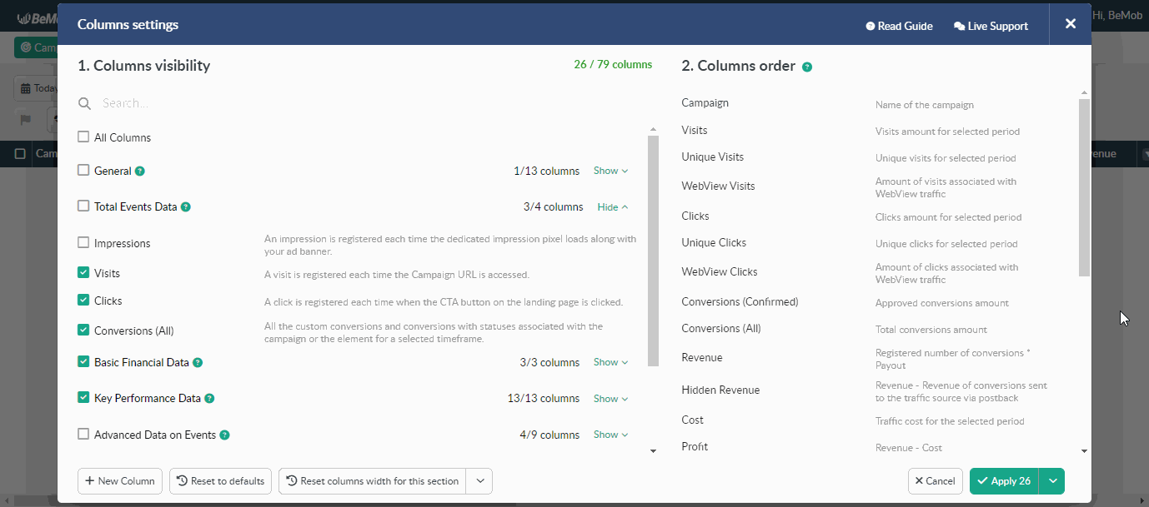Click the up arrow of columns visibility scrollbar
The image size is (1149, 507).
click(653, 129)
